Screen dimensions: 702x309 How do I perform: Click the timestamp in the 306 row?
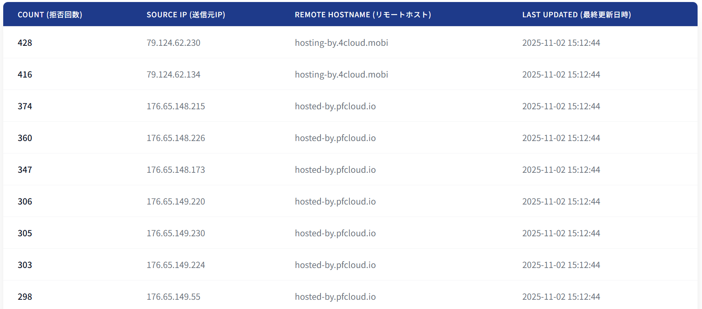click(561, 202)
